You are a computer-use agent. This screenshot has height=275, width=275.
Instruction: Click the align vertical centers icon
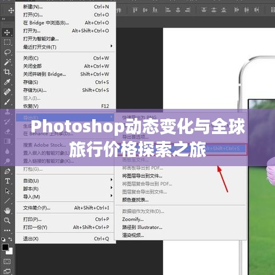coord(145,10)
